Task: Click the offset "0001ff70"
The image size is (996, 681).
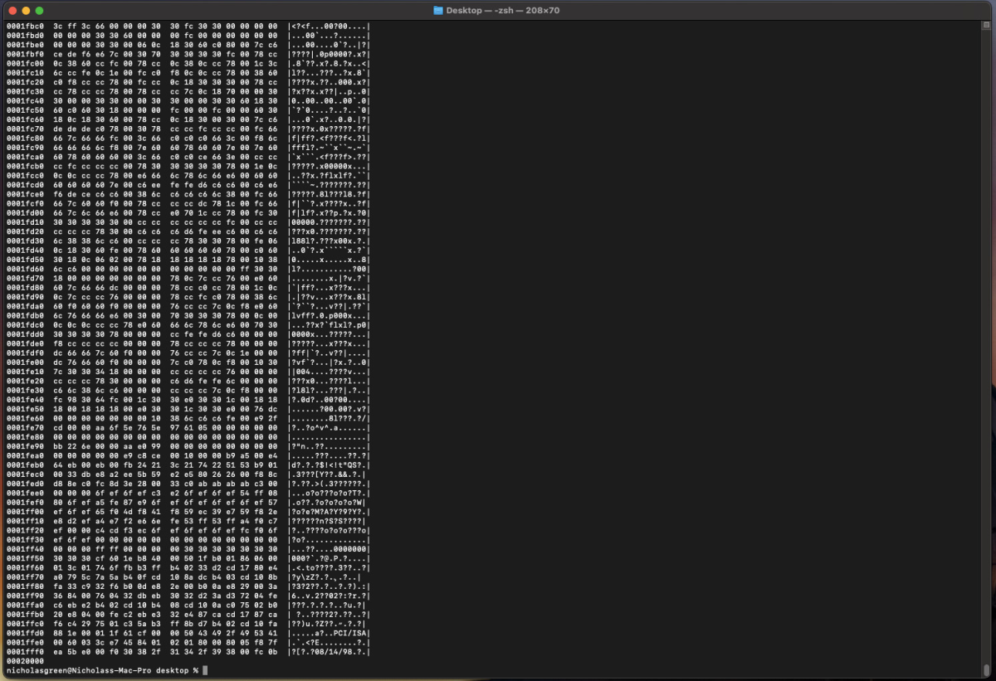Action: point(25,577)
